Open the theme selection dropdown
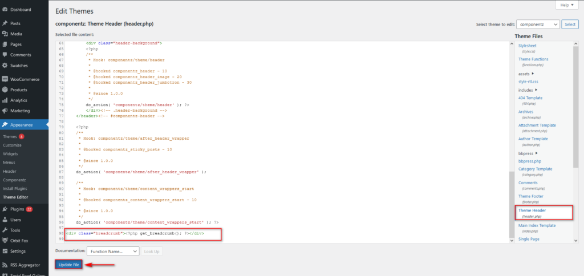 click(x=537, y=25)
